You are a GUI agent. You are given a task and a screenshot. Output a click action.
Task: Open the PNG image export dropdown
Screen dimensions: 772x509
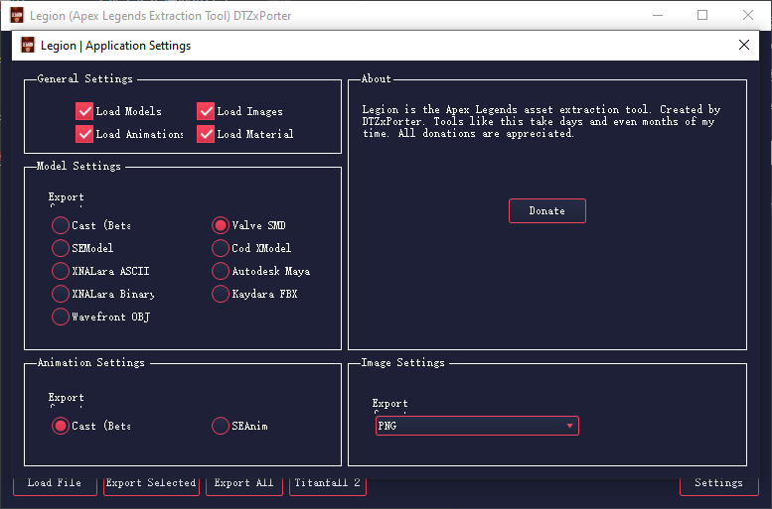477,426
